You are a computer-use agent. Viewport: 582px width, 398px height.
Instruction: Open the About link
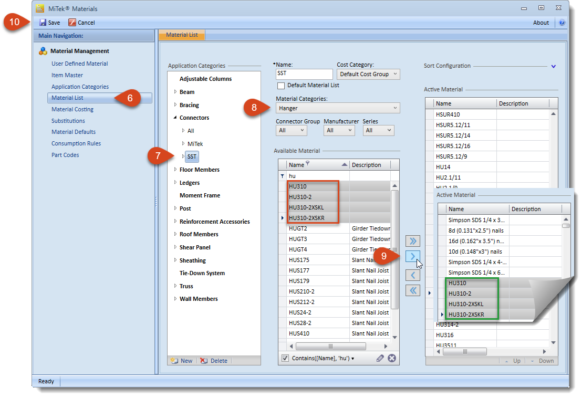click(541, 23)
